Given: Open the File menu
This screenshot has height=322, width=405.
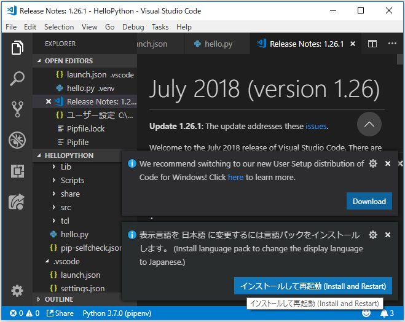Looking at the screenshot, I should 11,27.
